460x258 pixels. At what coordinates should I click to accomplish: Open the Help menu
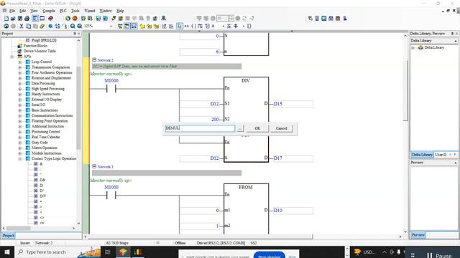point(120,11)
